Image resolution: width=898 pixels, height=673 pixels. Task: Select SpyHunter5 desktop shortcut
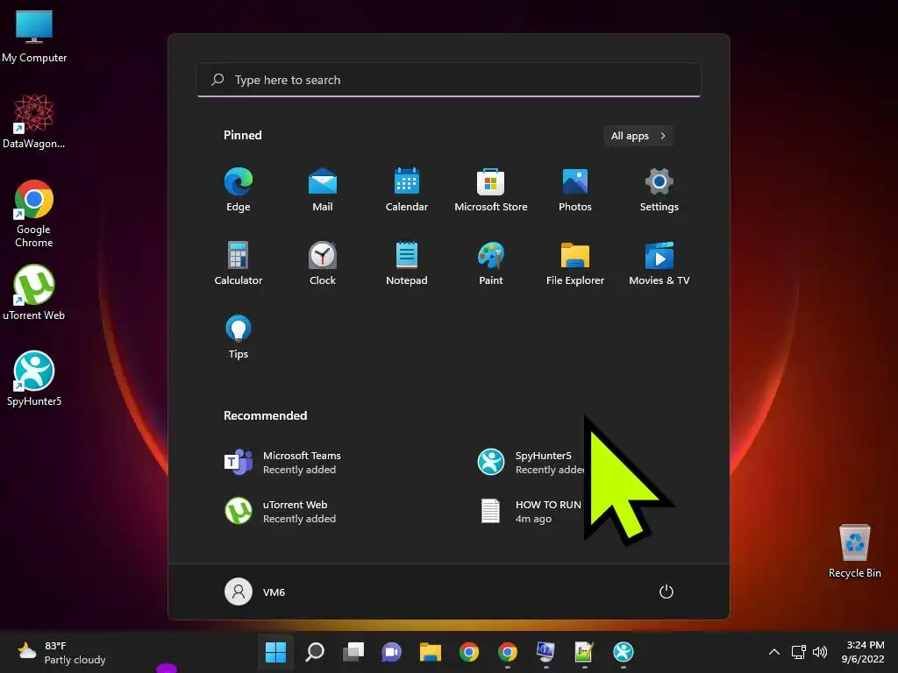[34, 379]
